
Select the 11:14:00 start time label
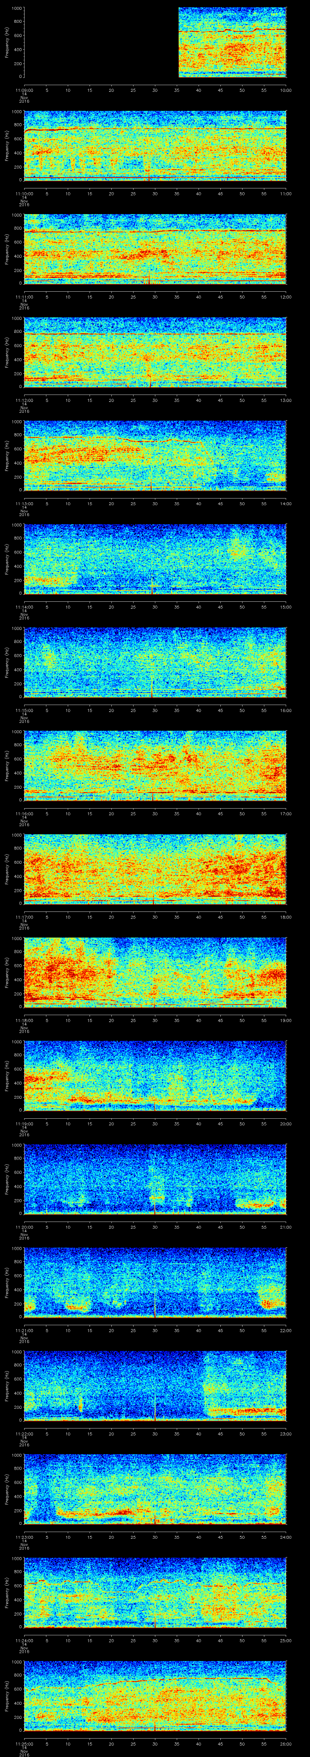(24, 607)
